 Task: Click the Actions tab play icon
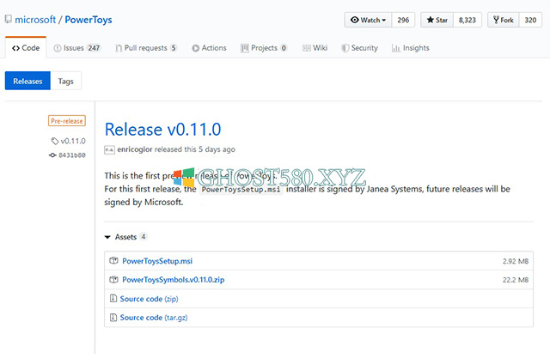195,48
